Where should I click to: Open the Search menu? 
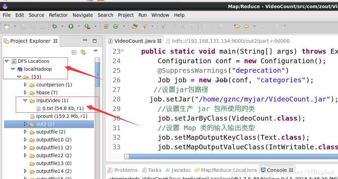coord(105,15)
